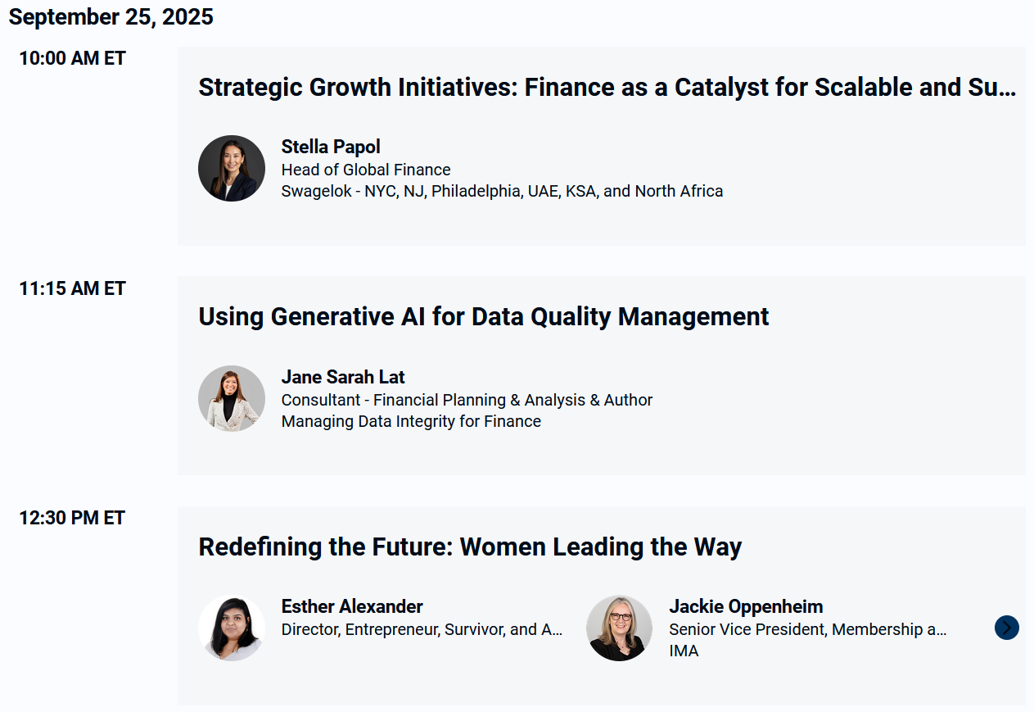Click Managing Data Integrity for Finance text
The image size is (1034, 712).
coord(411,421)
